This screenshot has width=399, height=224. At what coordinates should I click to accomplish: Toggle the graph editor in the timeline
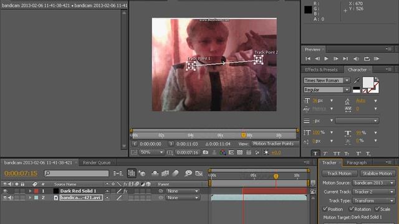pyautogui.click(x=199, y=173)
